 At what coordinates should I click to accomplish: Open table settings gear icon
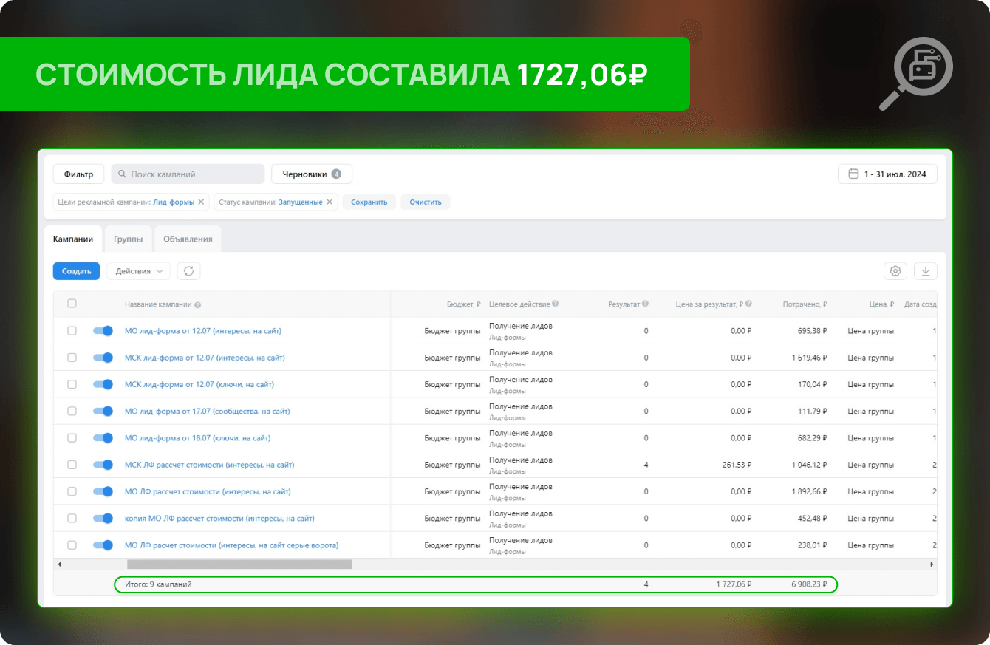pos(895,271)
